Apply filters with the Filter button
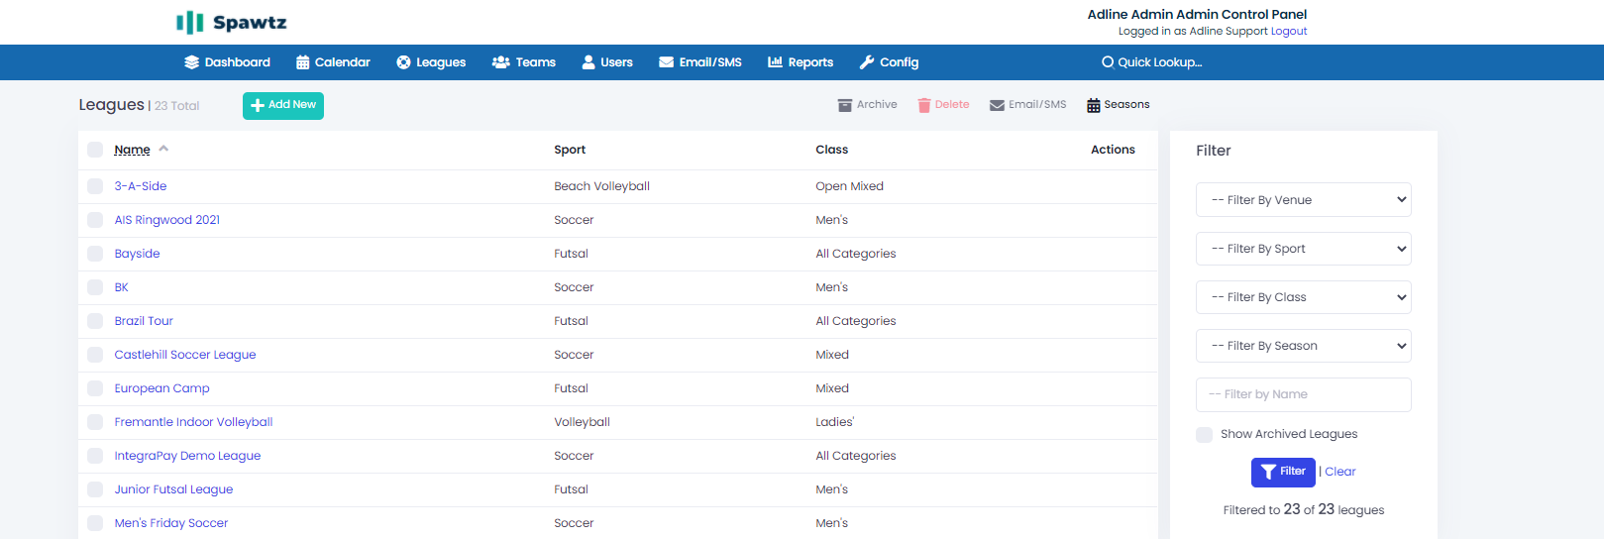The image size is (1604, 539). point(1283,472)
